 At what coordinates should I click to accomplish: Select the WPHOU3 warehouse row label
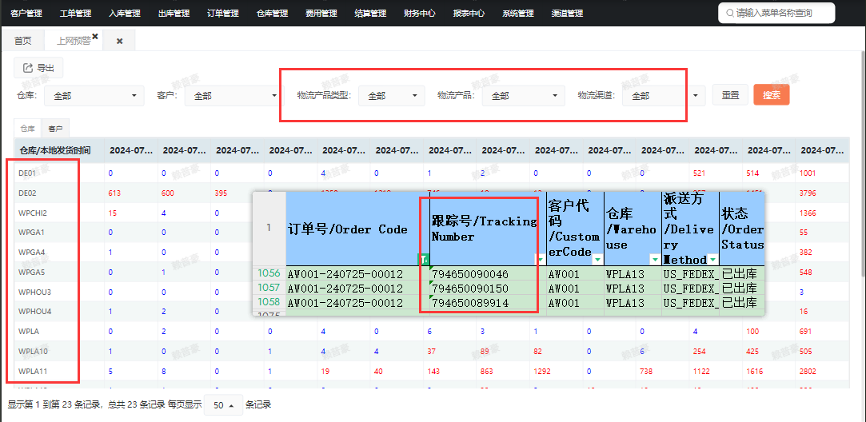[34, 292]
